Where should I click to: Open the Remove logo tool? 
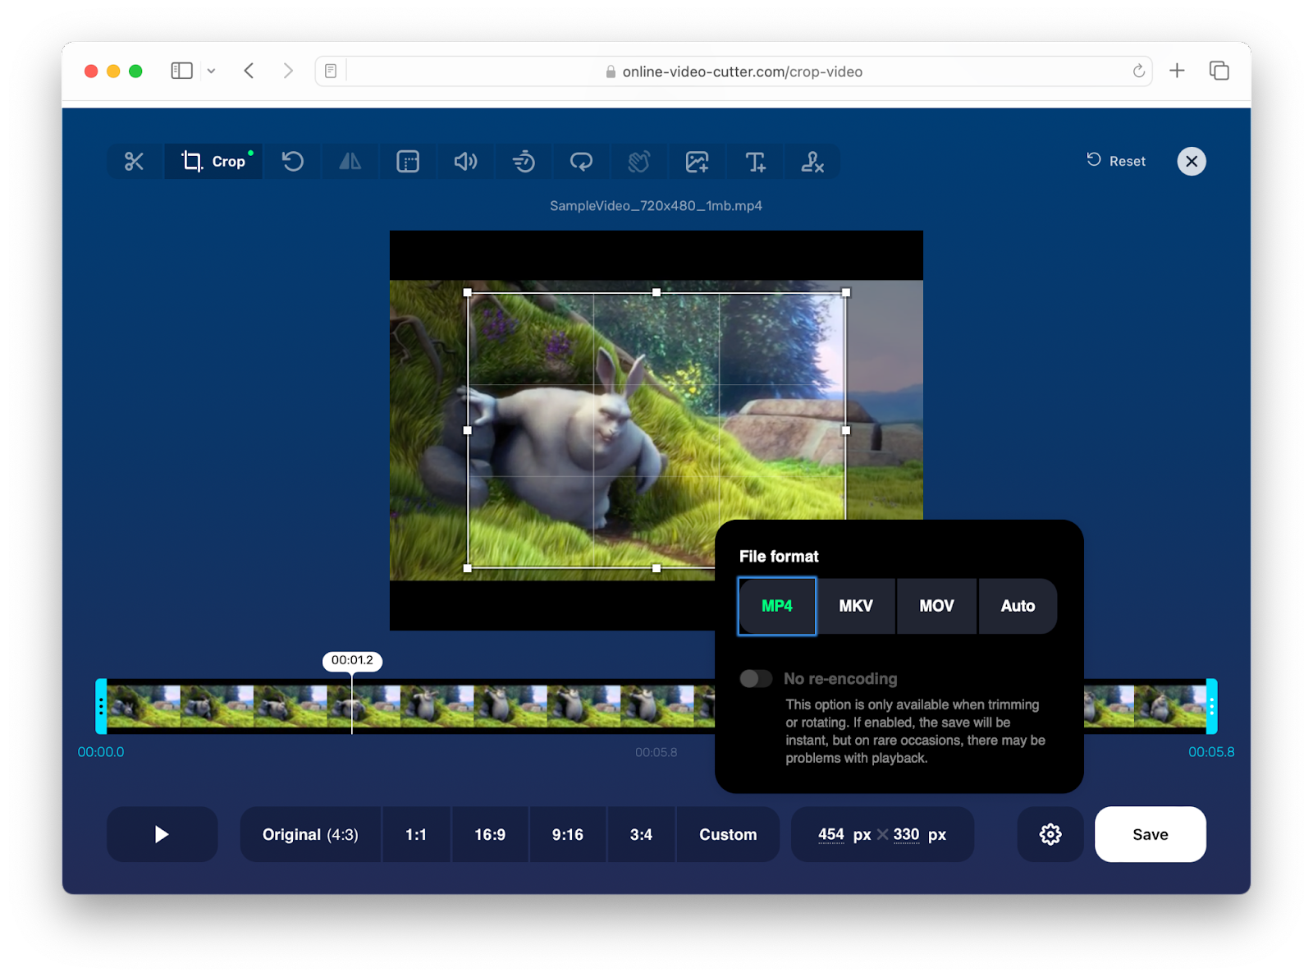(812, 162)
